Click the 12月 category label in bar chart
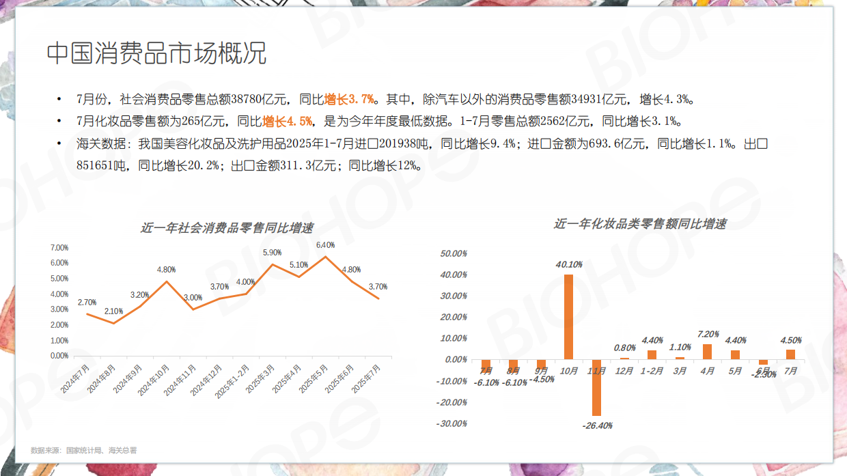The height and width of the screenshot is (476, 847). tap(624, 371)
